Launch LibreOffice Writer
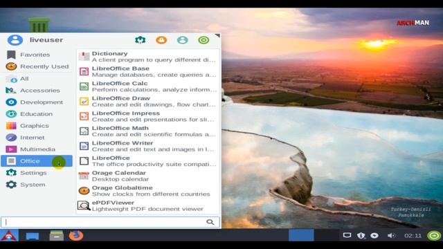Image resolution: width=443 pixels, height=249 pixels. tap(147, 146)
